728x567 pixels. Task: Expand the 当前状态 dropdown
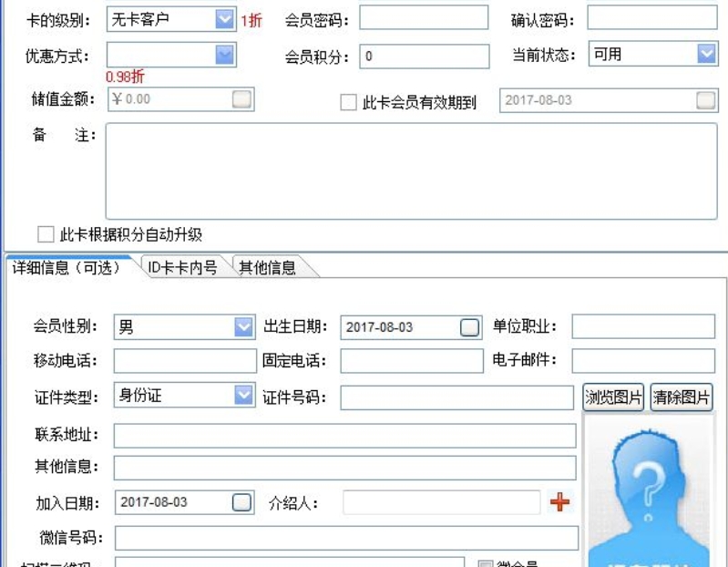(x=707, y=54)
